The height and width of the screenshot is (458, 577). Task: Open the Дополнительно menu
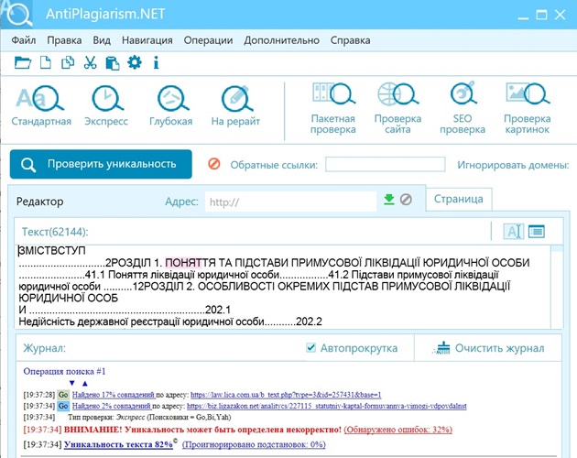281,40
